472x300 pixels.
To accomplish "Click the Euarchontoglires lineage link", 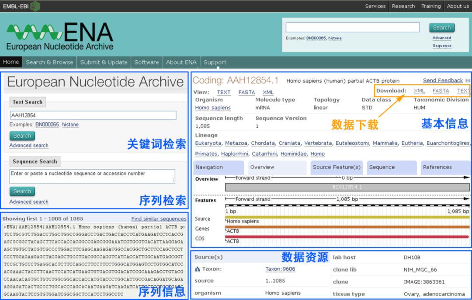I will [x=448, y=143].
